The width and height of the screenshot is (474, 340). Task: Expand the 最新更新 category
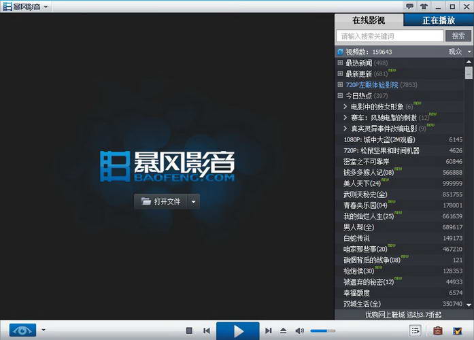click(340, 73)
